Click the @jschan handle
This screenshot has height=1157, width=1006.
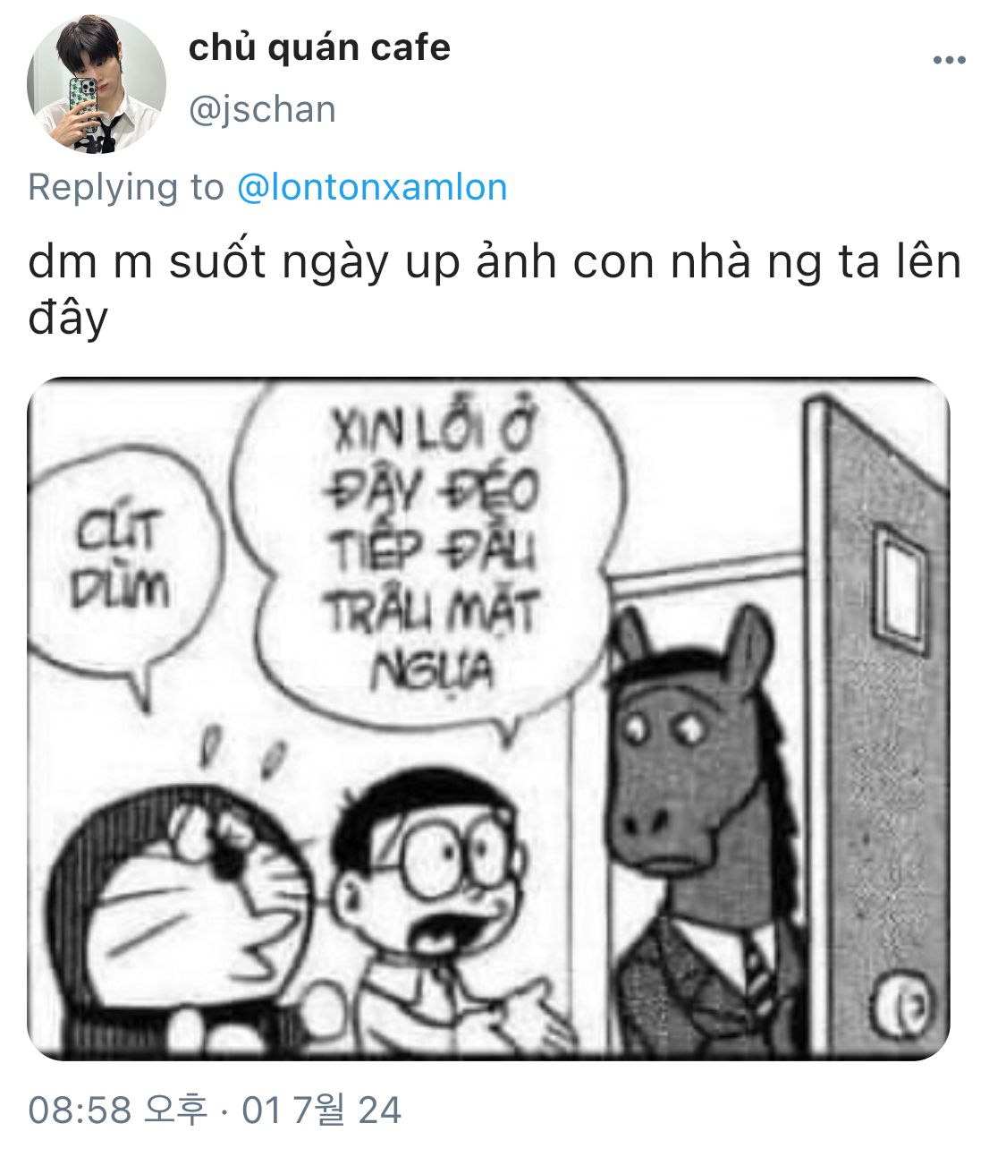[262, 109]
